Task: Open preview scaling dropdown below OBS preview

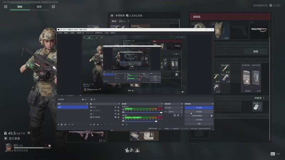Action: click(74, 96)
